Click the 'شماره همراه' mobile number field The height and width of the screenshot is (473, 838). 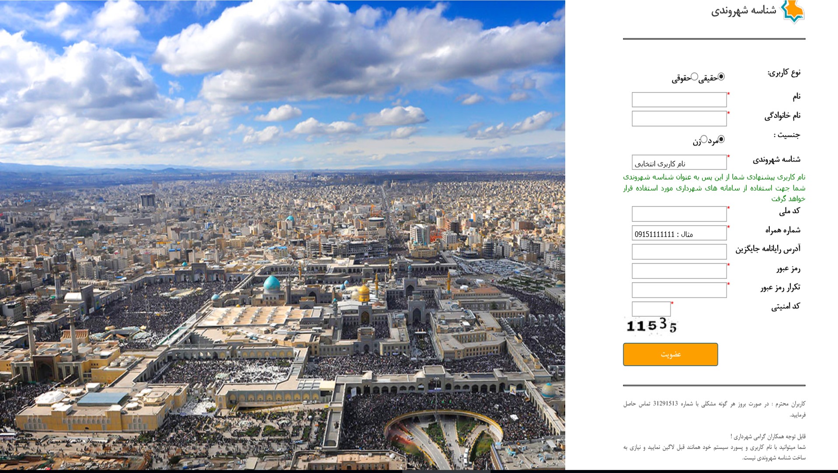(x=679, y=233)
